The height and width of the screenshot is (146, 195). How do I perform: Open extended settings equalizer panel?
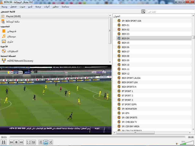click(34, 142)
